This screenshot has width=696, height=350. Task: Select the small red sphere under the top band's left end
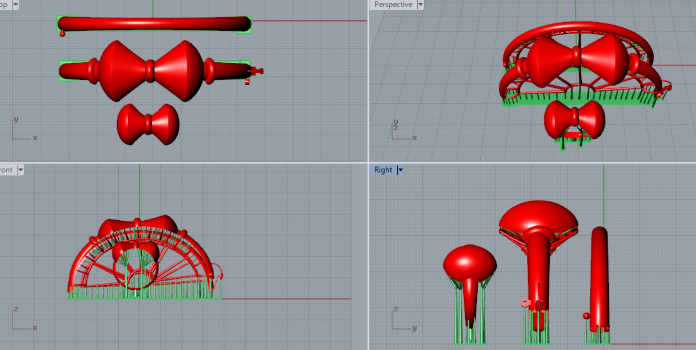62,34
